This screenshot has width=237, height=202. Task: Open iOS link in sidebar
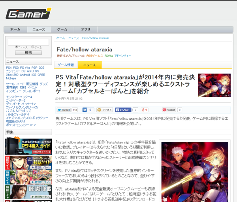pos(34,75)
